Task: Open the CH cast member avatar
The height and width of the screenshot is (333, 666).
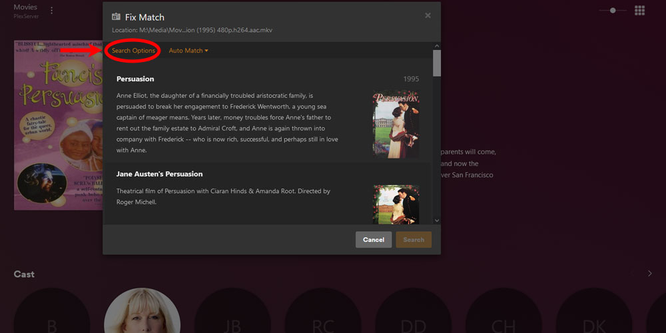Action: coord(503,310)
